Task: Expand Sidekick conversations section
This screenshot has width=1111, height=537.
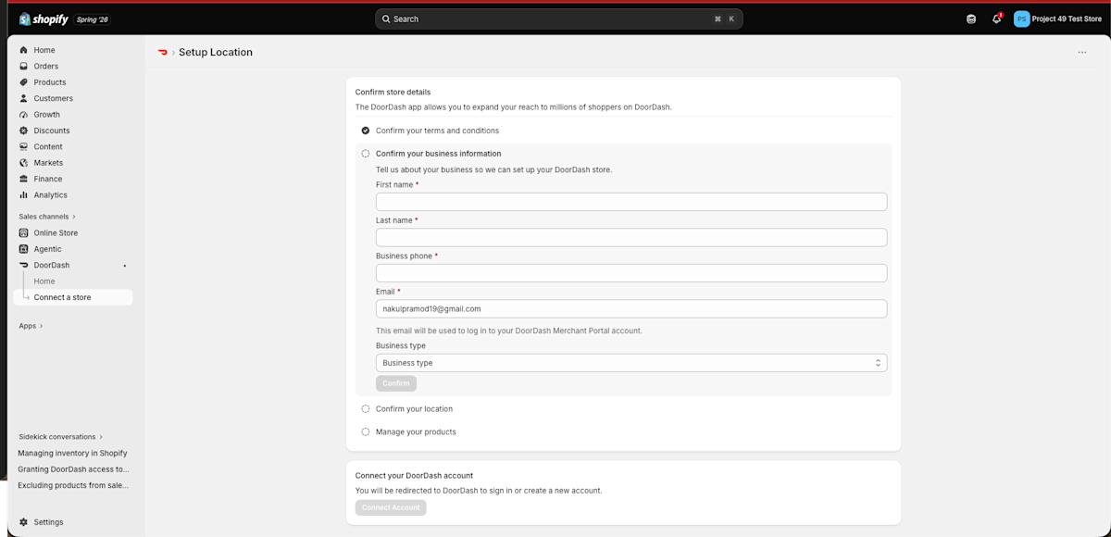Action: coord(61,437)
